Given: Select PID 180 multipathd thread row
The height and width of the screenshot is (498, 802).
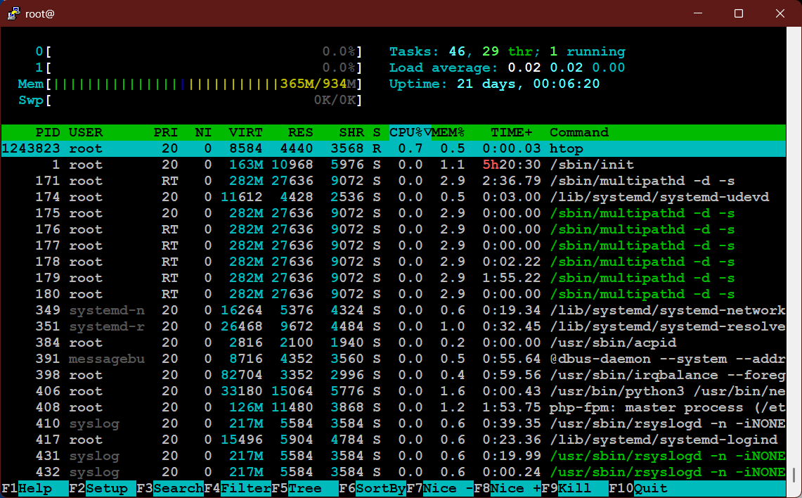Looking at the screenshot, I should (x=394, y=294).
